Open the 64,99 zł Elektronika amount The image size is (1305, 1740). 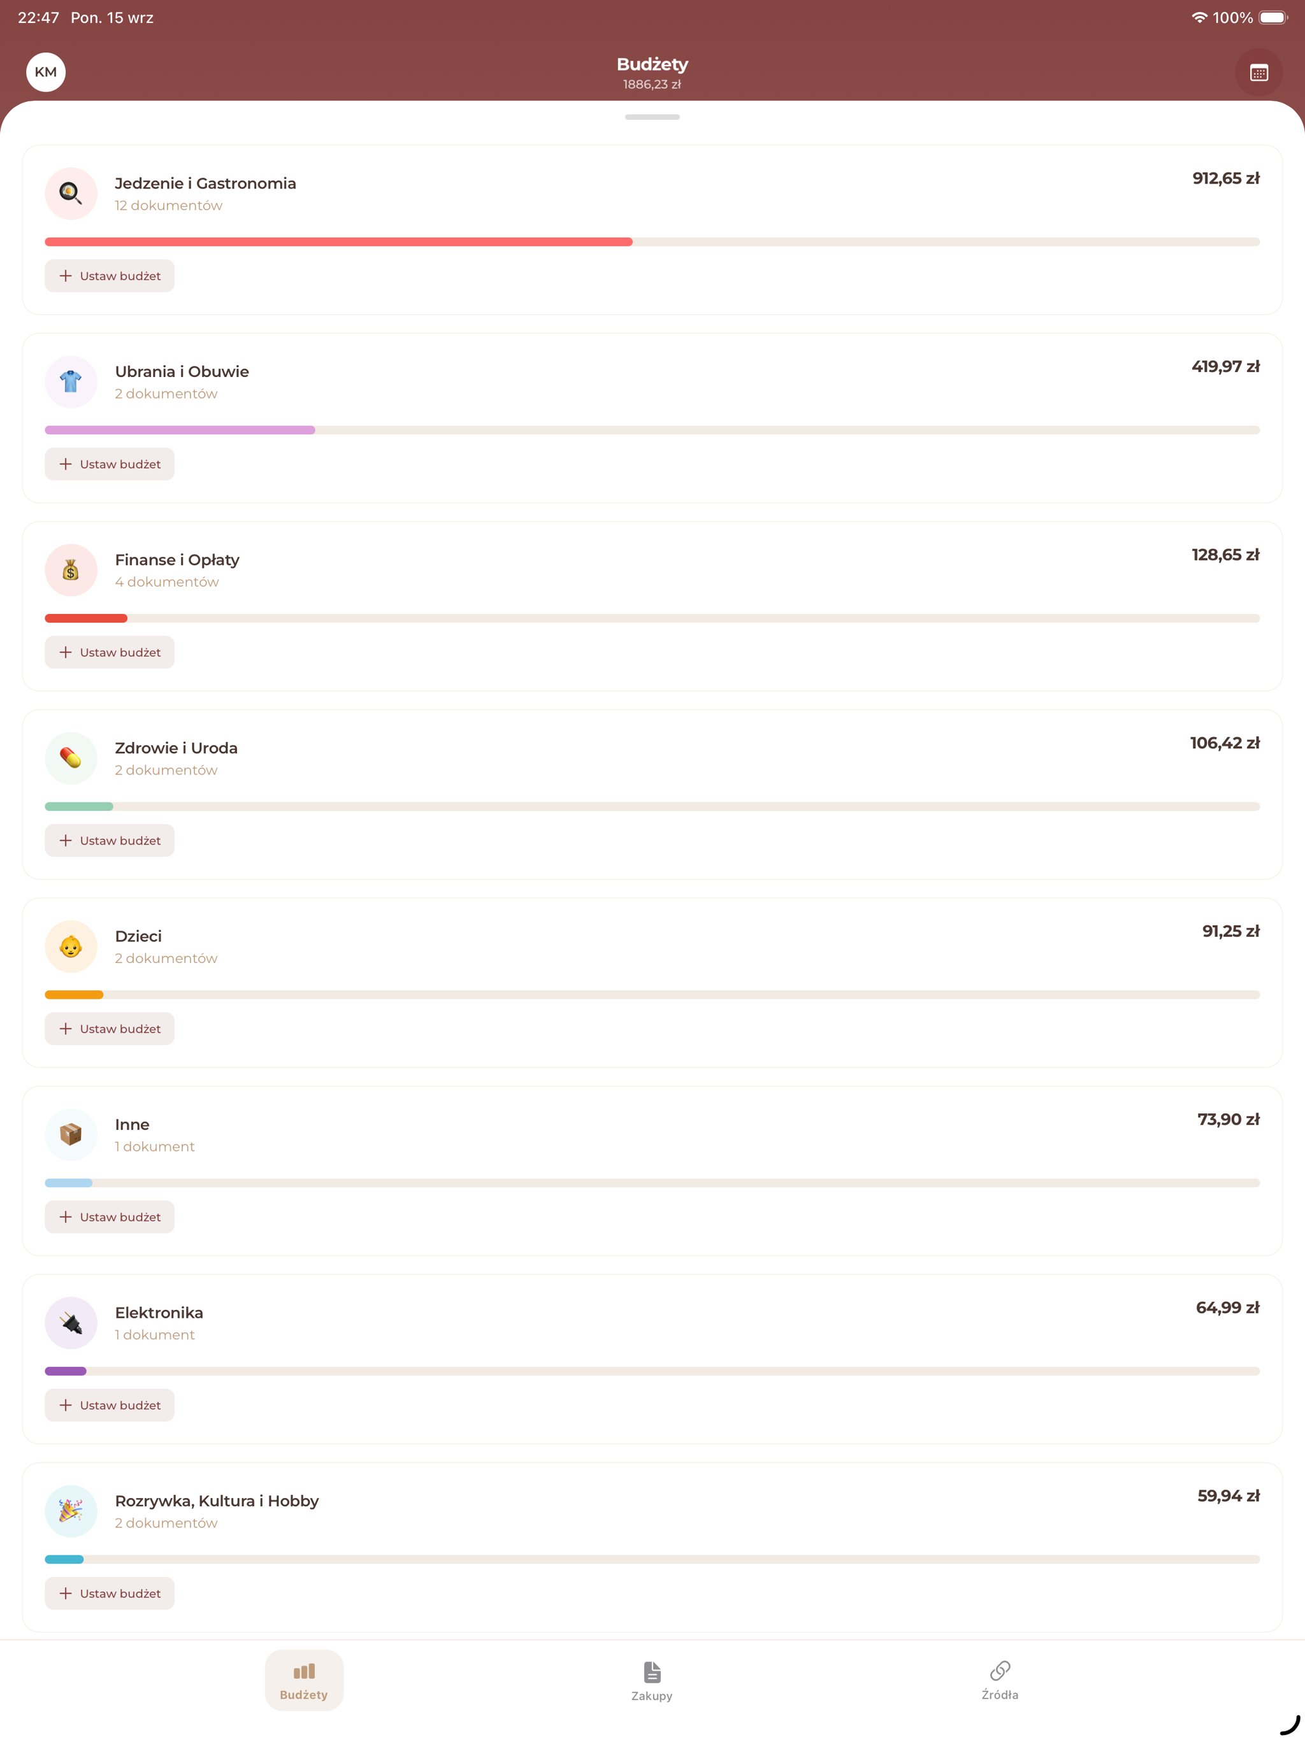pos(1227,1308)
